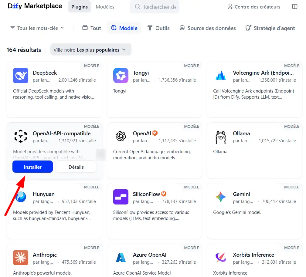Click the Azure OpenAI logo
Viewport: 306px width, 277px height.
click(x=121, y=258)
